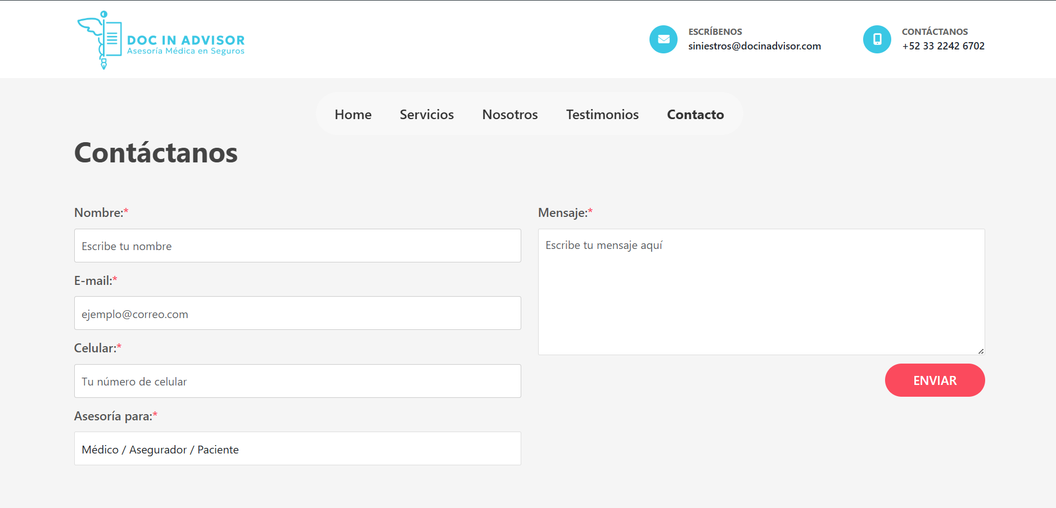The height and width of the screenshot is (508, 1056).
Task: Click the ESCRÍBENOS label text
Action: tap(715, 31)
